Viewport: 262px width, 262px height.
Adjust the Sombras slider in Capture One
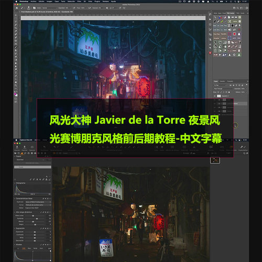tap(37, 219)
